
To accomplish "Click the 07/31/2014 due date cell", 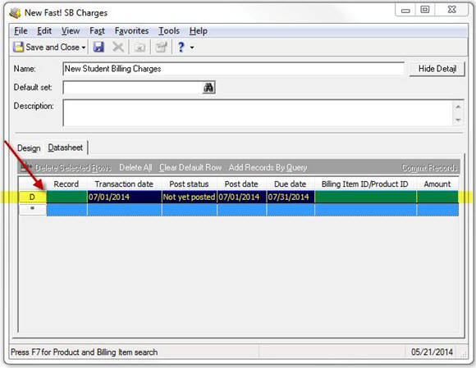I will click(291, 197).
